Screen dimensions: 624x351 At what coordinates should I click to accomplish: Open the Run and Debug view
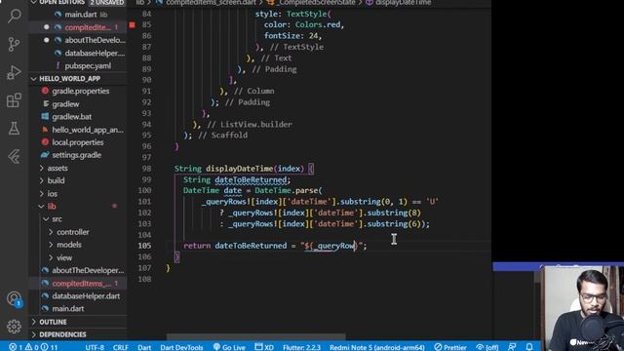pos(14,72)
